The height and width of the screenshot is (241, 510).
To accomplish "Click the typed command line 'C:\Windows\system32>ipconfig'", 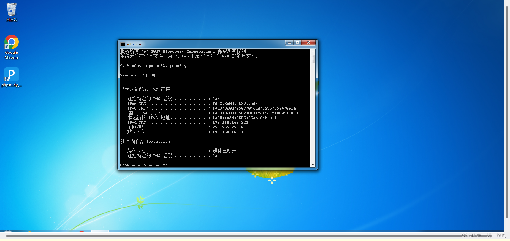I will click(x=153, y=66).
